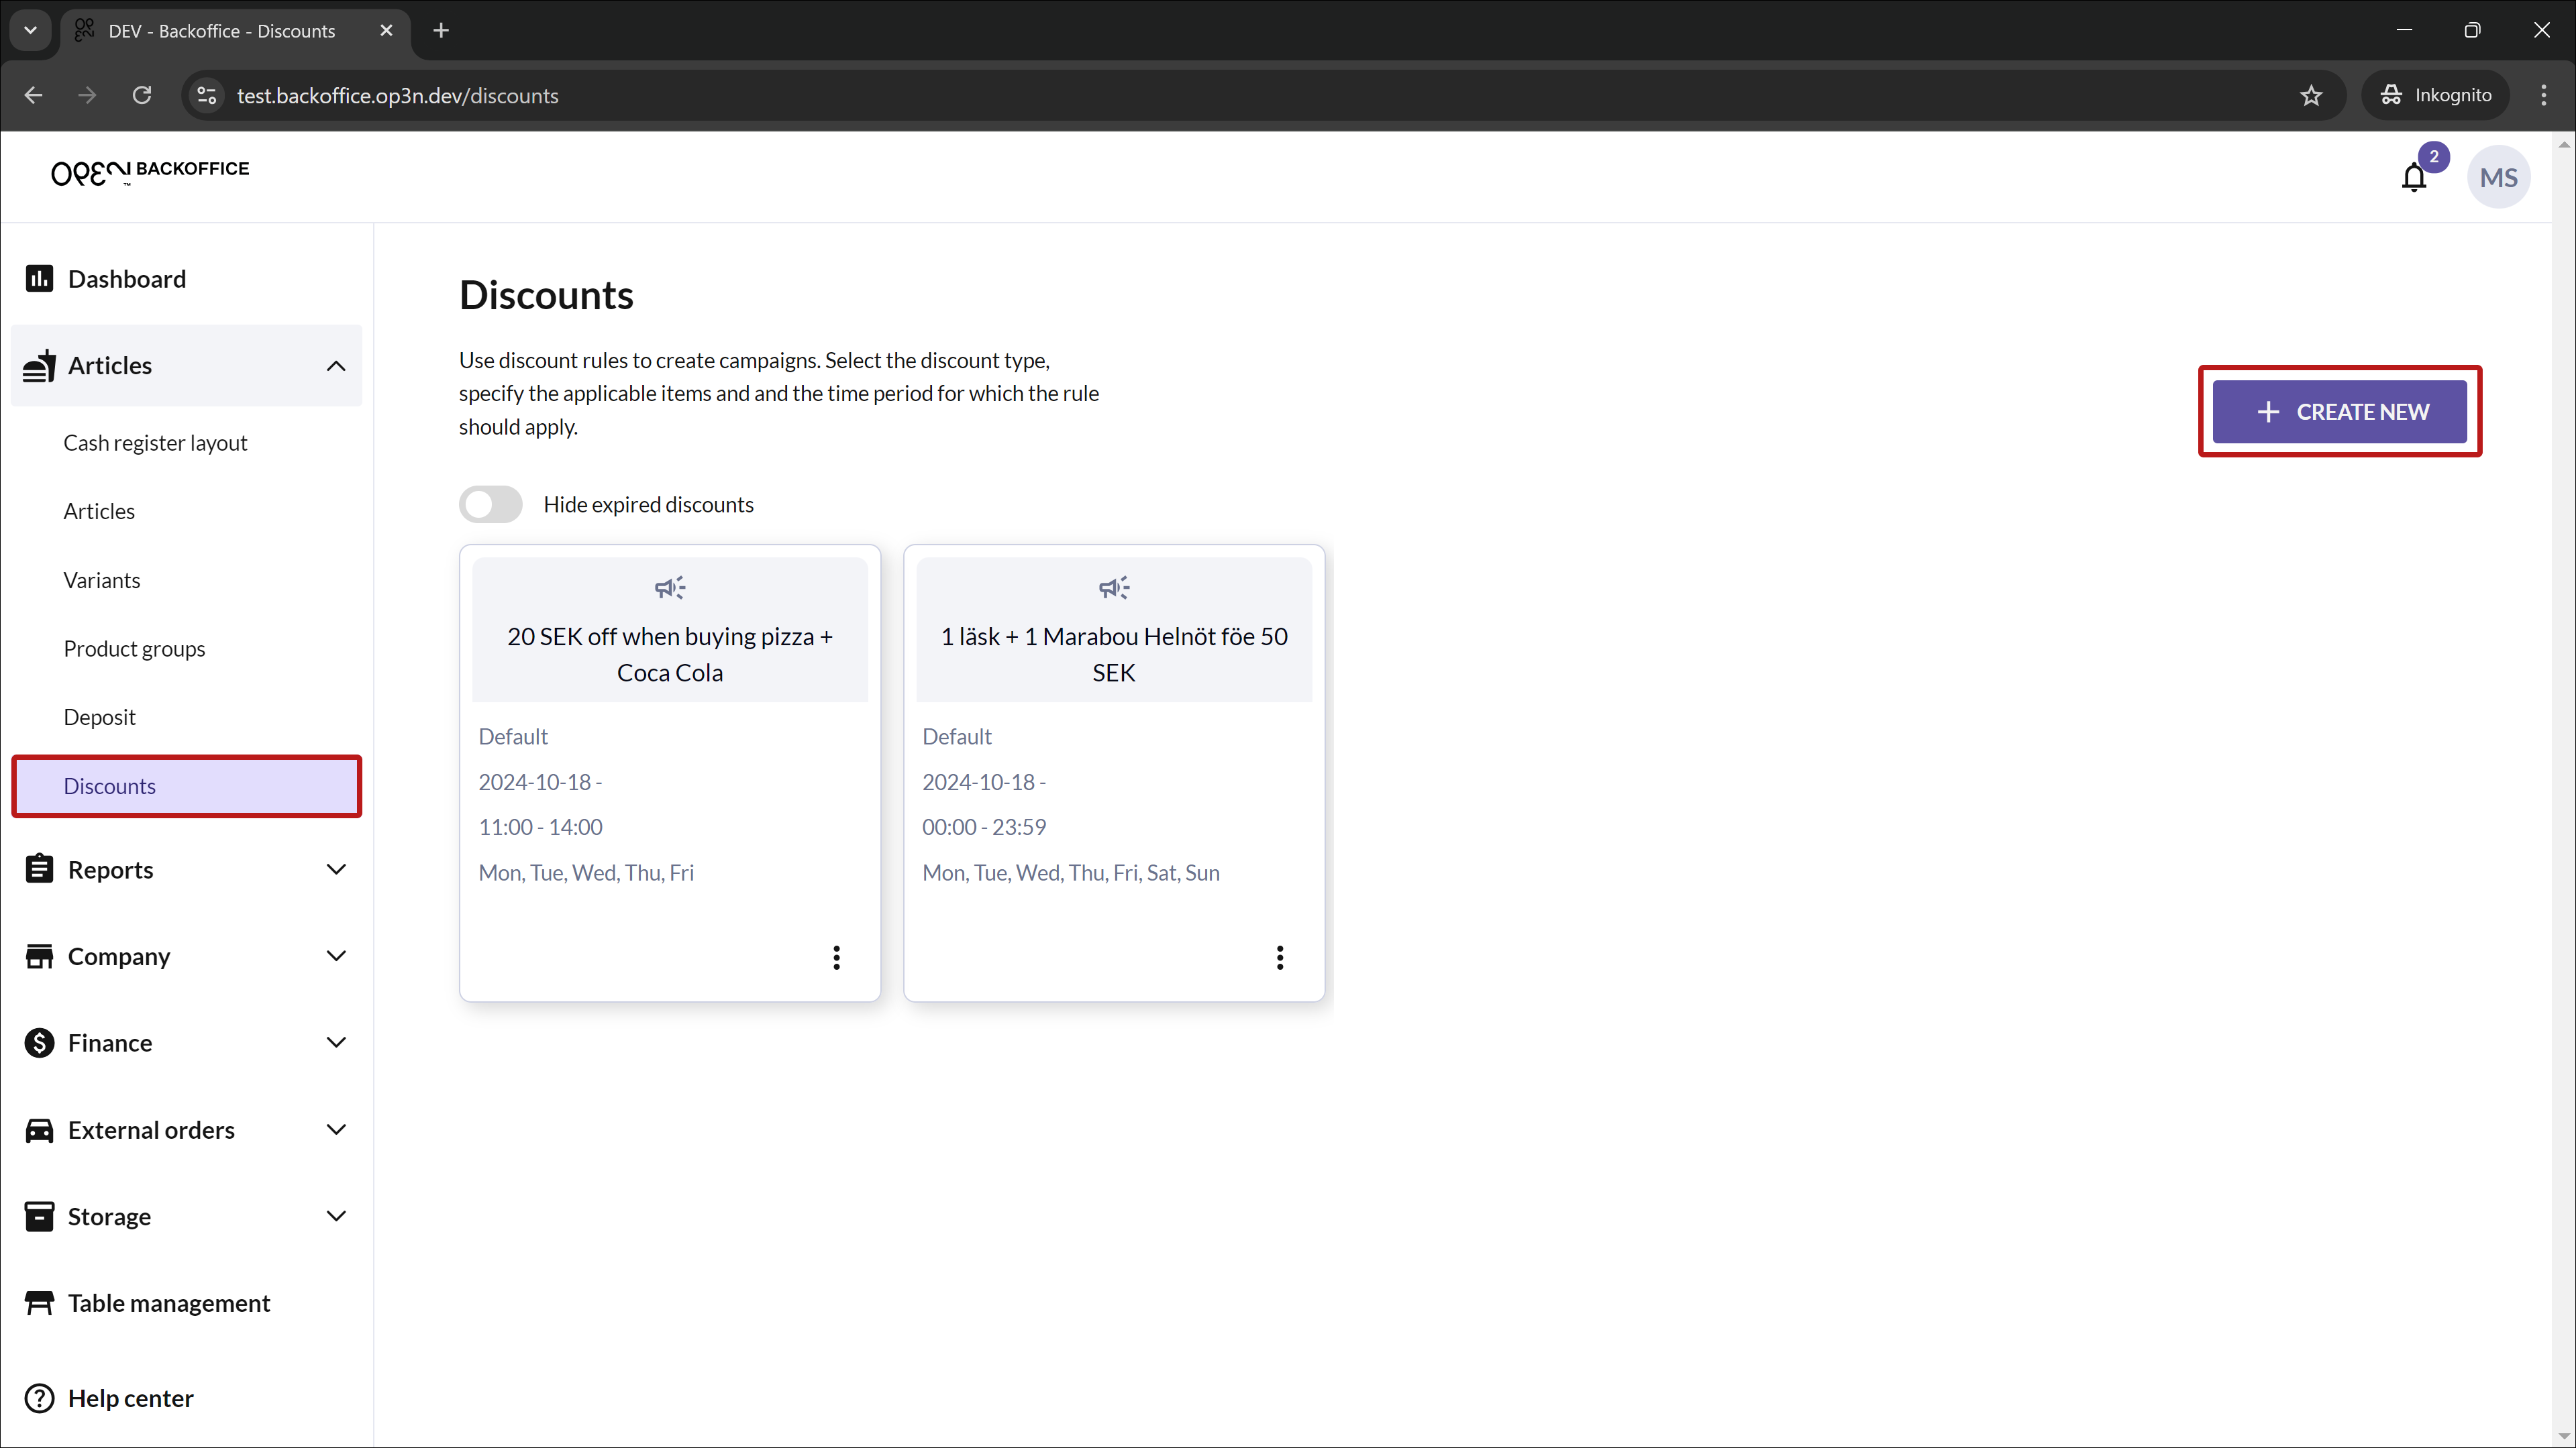Open Deposit menu item
2576x1448 pixels.
coord(186,718)
